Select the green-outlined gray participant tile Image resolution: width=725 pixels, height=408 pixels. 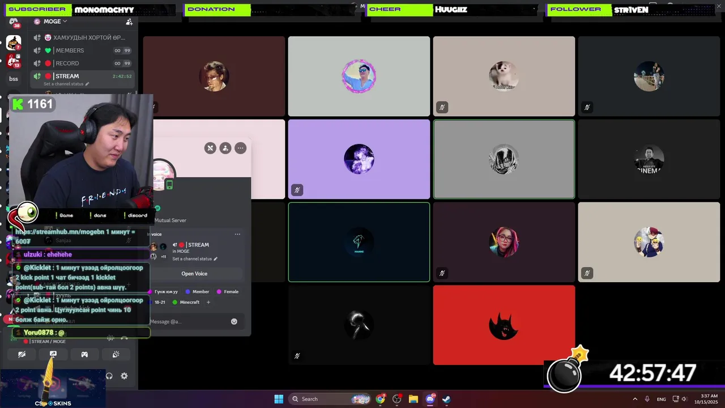(504, 159)
